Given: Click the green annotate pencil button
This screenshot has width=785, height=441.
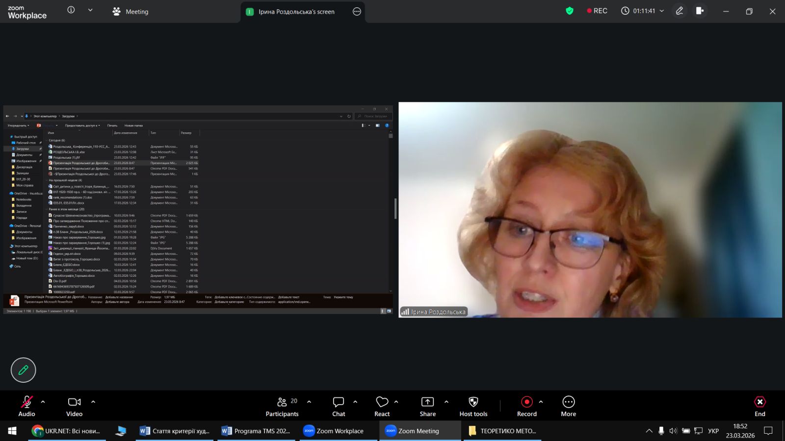Looking at the screenshot, I should click(x=24, y=370).
